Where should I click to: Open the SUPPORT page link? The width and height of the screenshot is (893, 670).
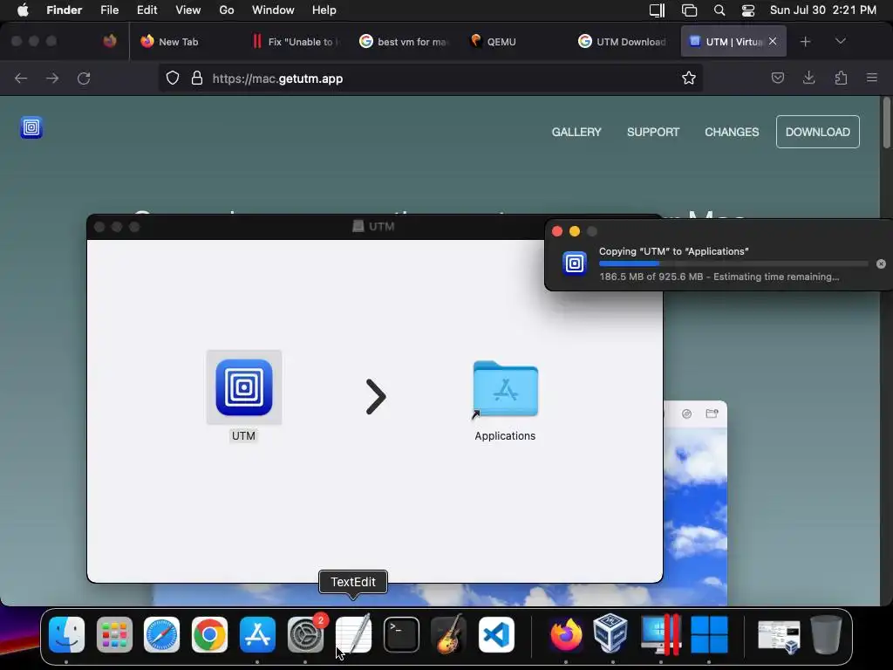[x=653, y=133]
